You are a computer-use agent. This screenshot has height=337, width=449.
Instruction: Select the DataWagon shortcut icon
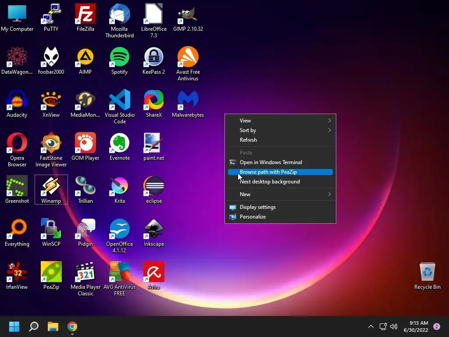coord(17,61)
